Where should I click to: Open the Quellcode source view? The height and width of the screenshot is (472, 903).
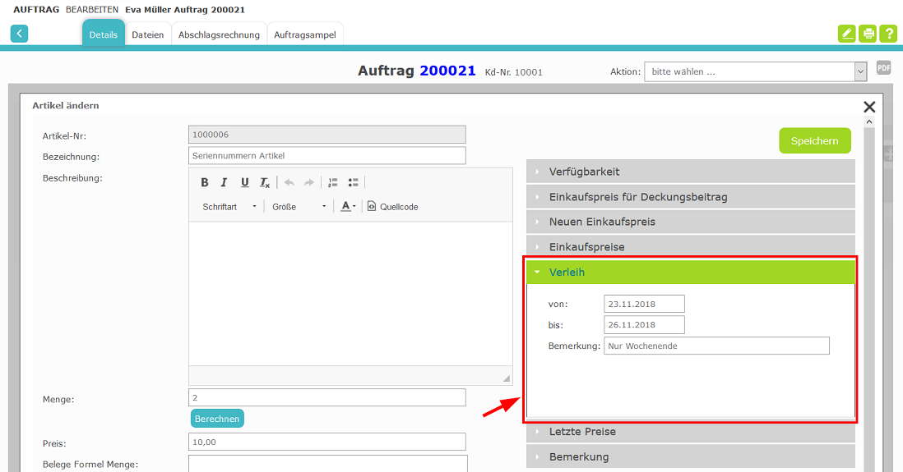pyautogui.click(x=393, y=207)
